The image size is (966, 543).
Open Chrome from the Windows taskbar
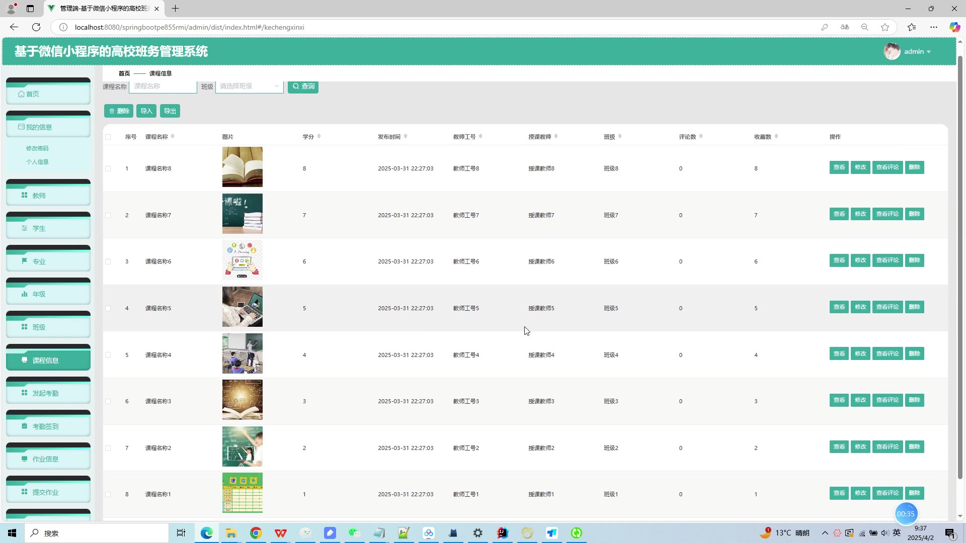pos(256,533)
